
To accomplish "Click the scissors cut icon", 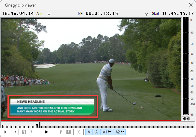I will tap(78, 132).
